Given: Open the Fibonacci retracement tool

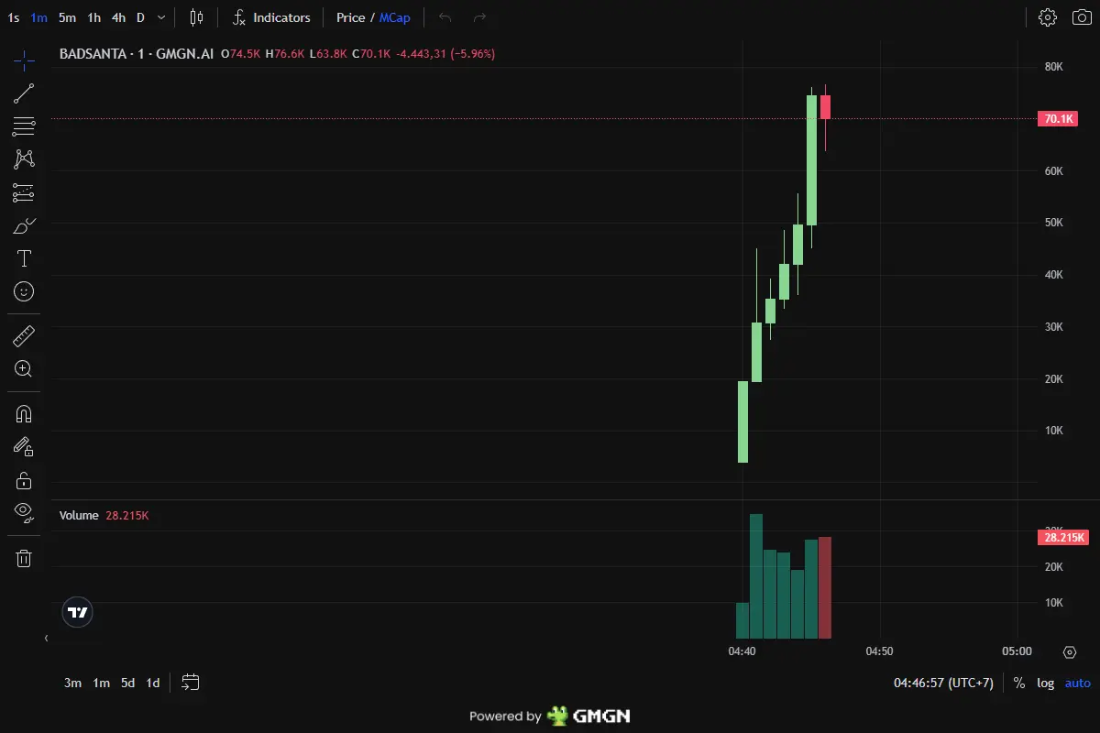Looking at the screenshot, I should point(24,126).
